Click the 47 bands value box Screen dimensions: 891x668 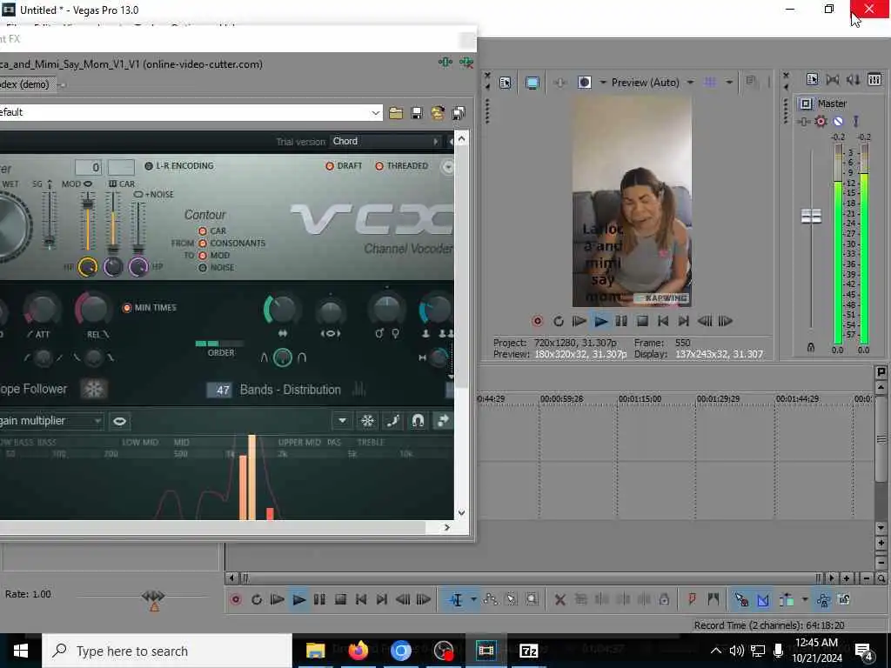click(219, 391)
